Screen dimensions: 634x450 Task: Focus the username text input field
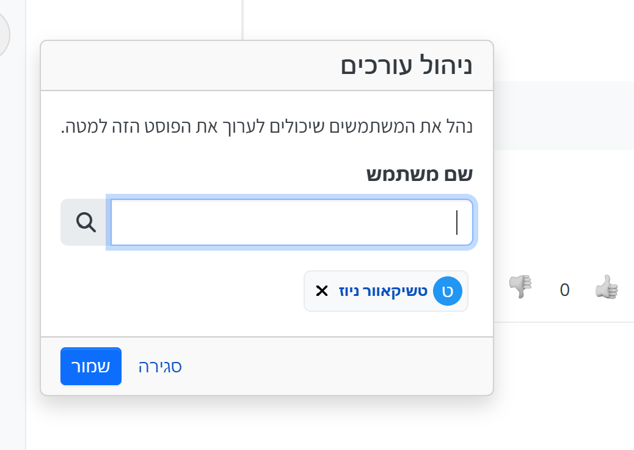(x=291, y=223)
